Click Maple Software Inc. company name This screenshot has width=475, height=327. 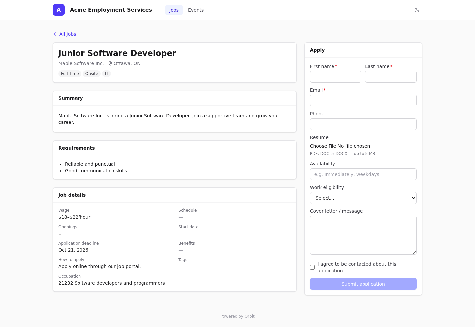[x=81, y=63]
